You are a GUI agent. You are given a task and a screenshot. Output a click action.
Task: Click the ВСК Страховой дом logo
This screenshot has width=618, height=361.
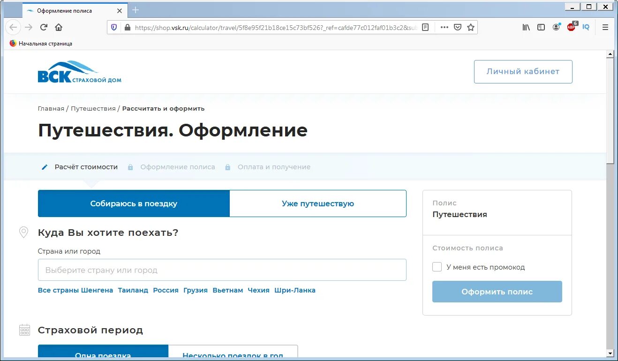click(x=79, y=71)
